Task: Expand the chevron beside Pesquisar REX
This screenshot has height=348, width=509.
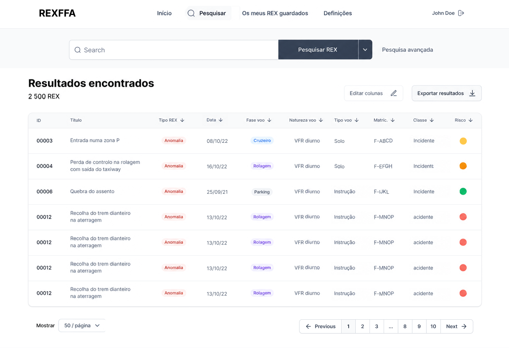Action: click(x=365, y=50)
